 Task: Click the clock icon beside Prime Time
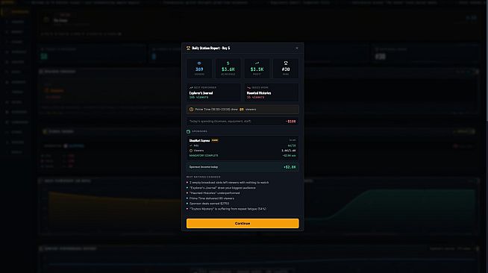point(192,110)
